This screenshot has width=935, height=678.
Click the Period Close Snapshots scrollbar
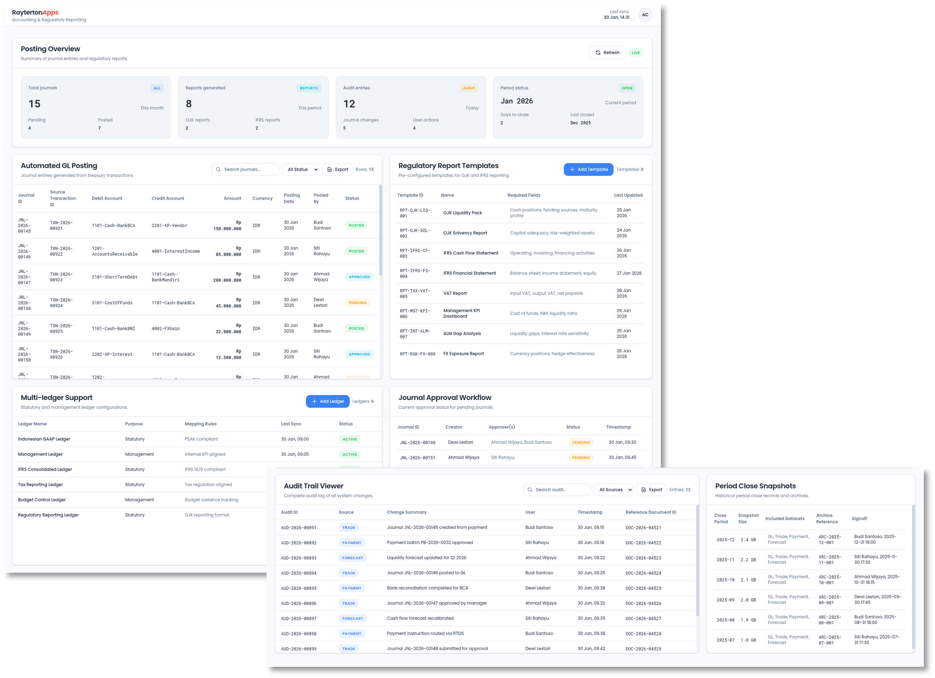913,577
